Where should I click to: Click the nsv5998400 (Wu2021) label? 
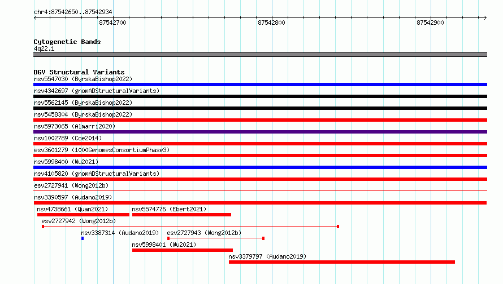point(66,162)
